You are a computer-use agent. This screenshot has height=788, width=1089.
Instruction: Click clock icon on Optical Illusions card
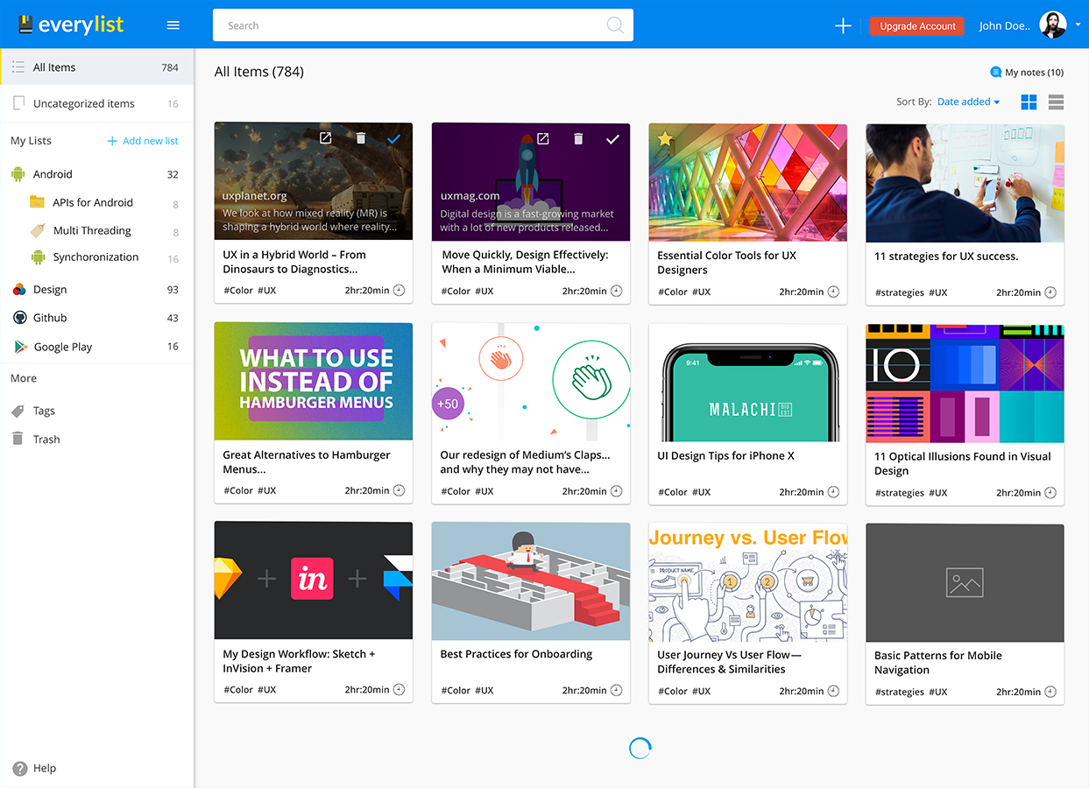[x=1050, y=493]
